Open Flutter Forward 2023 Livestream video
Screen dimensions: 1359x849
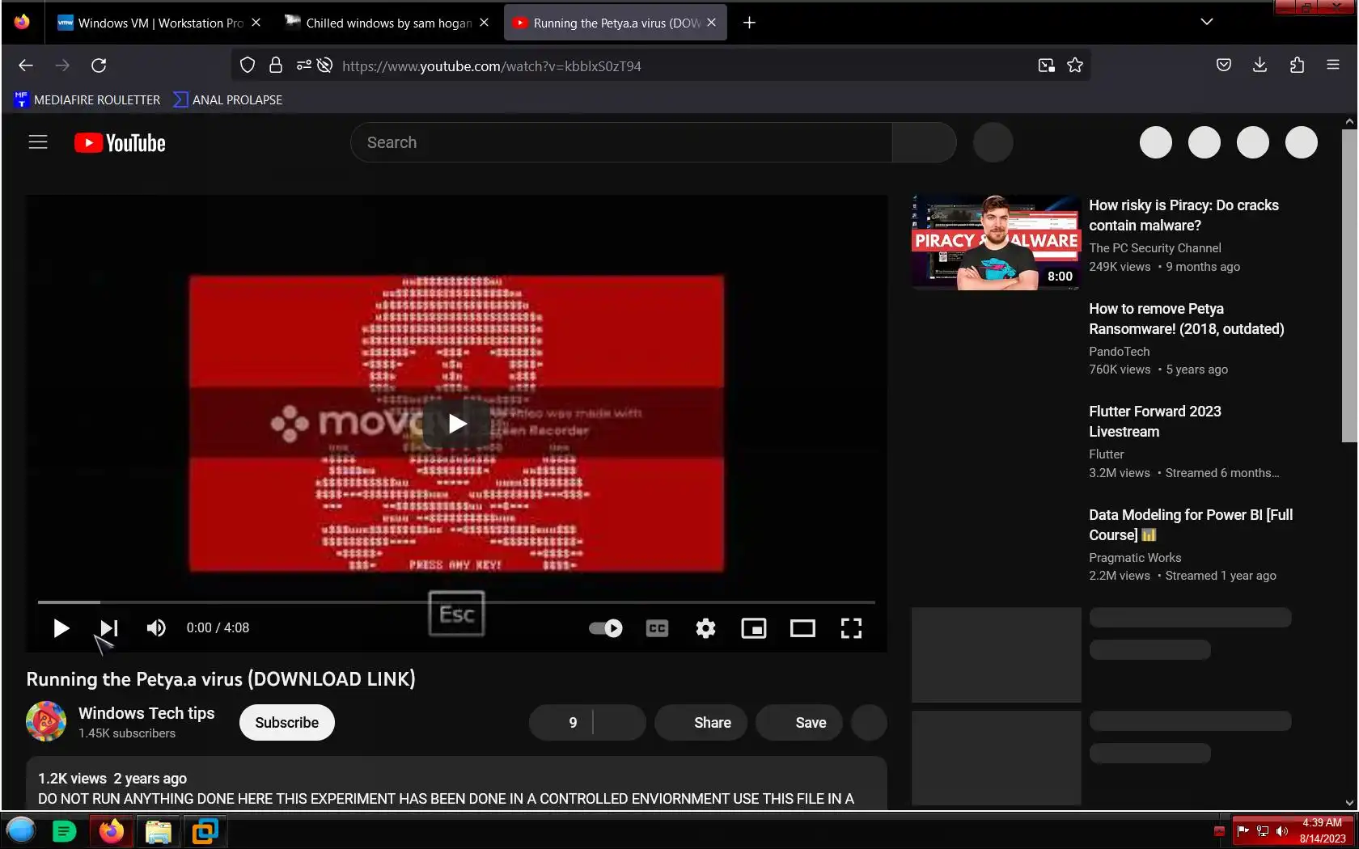[x=1155, y=421]
